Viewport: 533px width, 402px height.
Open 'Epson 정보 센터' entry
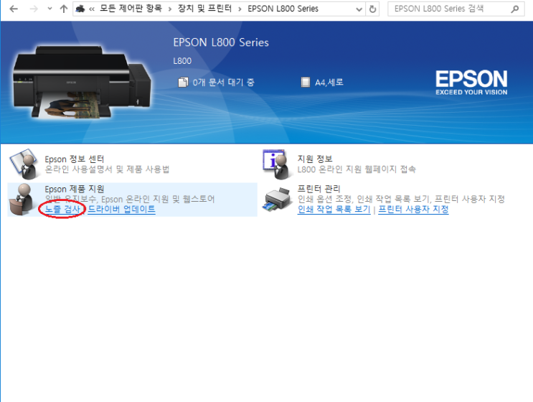click(x=74, y=159)
